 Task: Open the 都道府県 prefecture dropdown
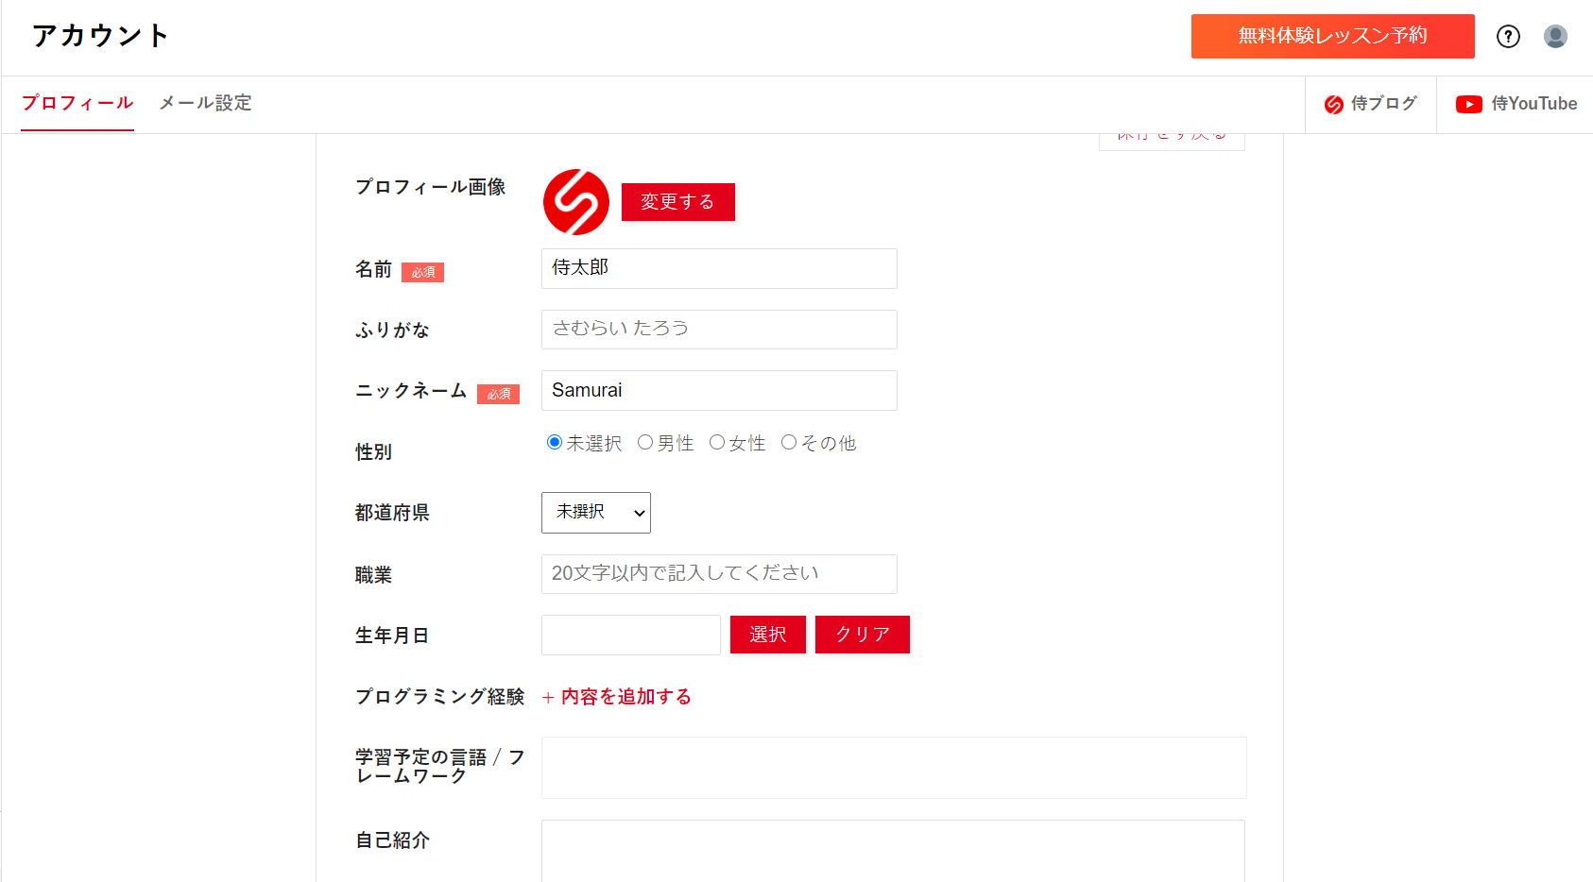click(595, 512)
